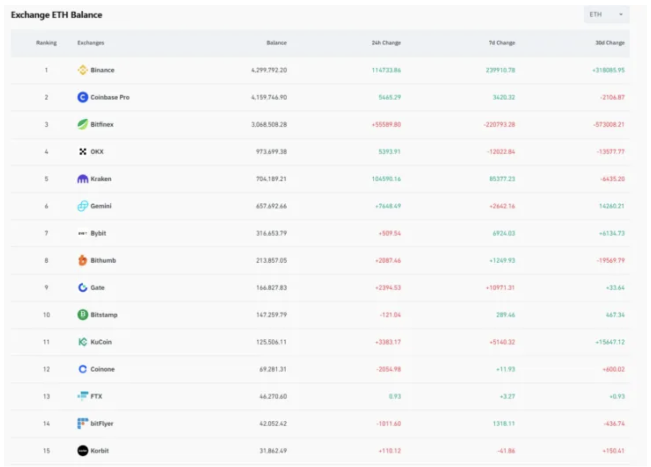Screen dimensions: 651x467
Task: Select Coinone balance 69,281.31
Action: pyautogui.click(x=273, y=369)
